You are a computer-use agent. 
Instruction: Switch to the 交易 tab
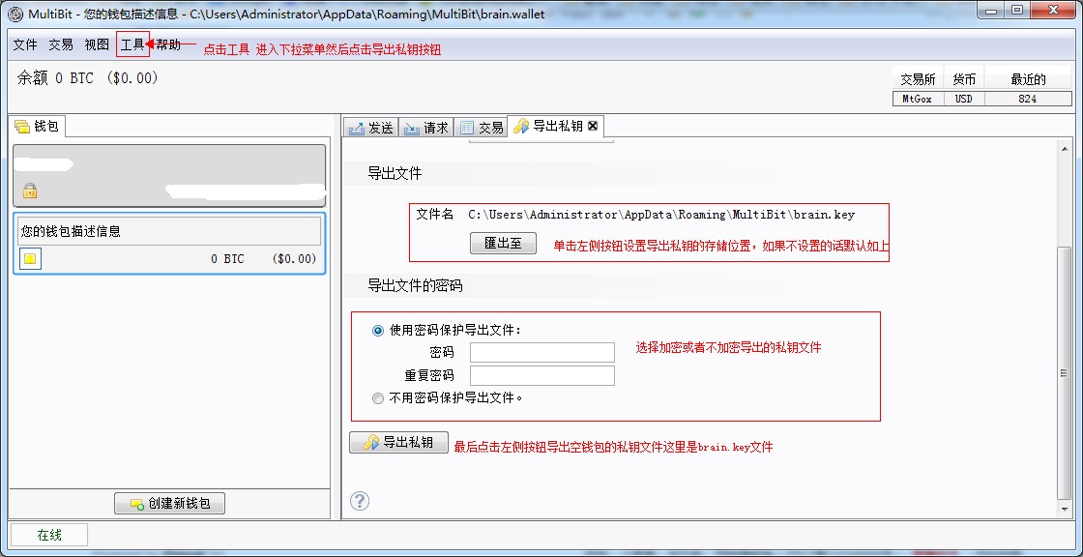tap(482, 127)
